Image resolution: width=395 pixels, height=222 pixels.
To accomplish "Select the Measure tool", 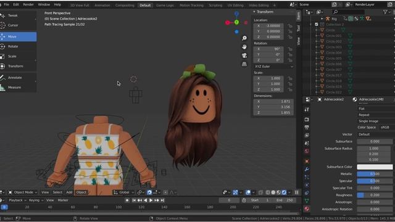I will point(18,88).
